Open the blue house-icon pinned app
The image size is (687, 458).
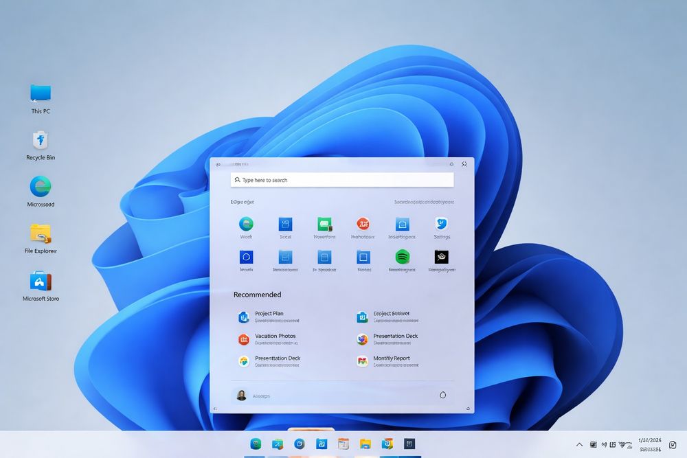tap(402, 228)
